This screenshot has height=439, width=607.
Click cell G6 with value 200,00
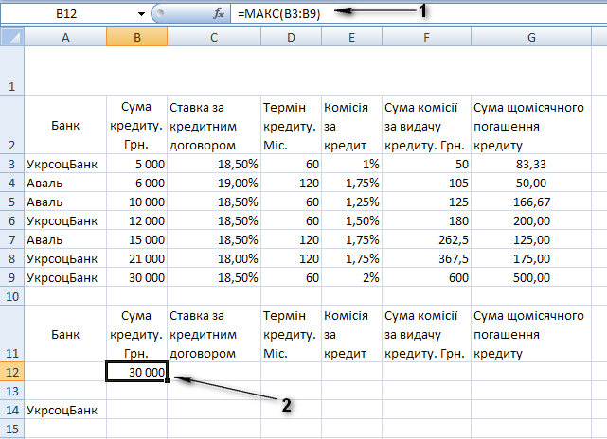pyautogui.click(x=531, y=220)
